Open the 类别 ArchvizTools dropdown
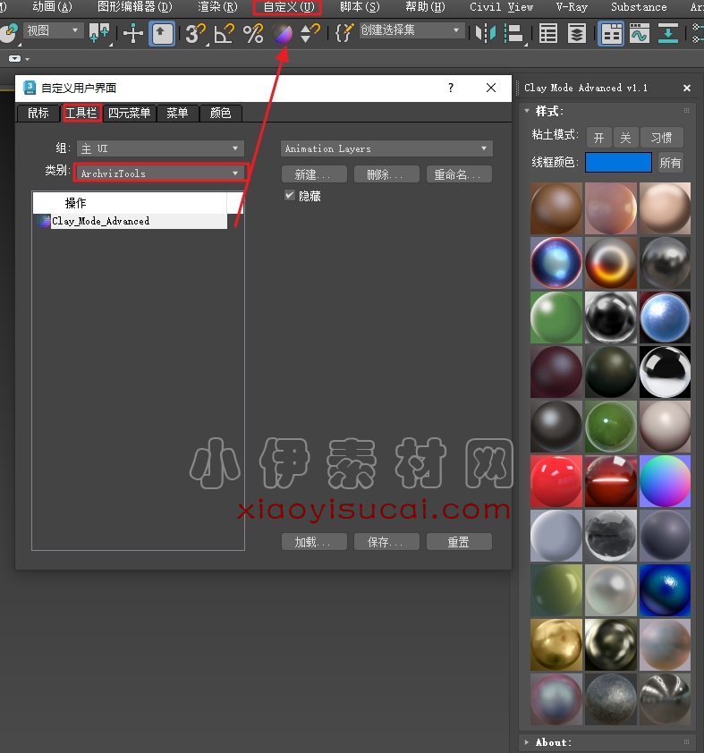Viewport: 704px width, 753px height. pos(159,173)
